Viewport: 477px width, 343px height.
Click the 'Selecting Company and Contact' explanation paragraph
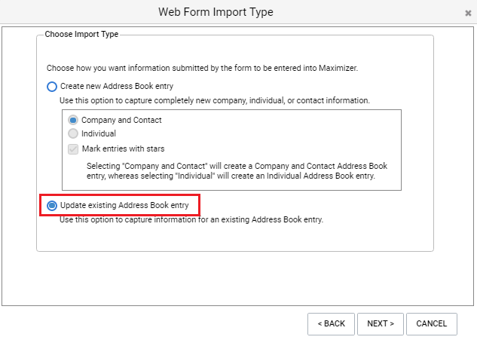(x=237, y=170)
